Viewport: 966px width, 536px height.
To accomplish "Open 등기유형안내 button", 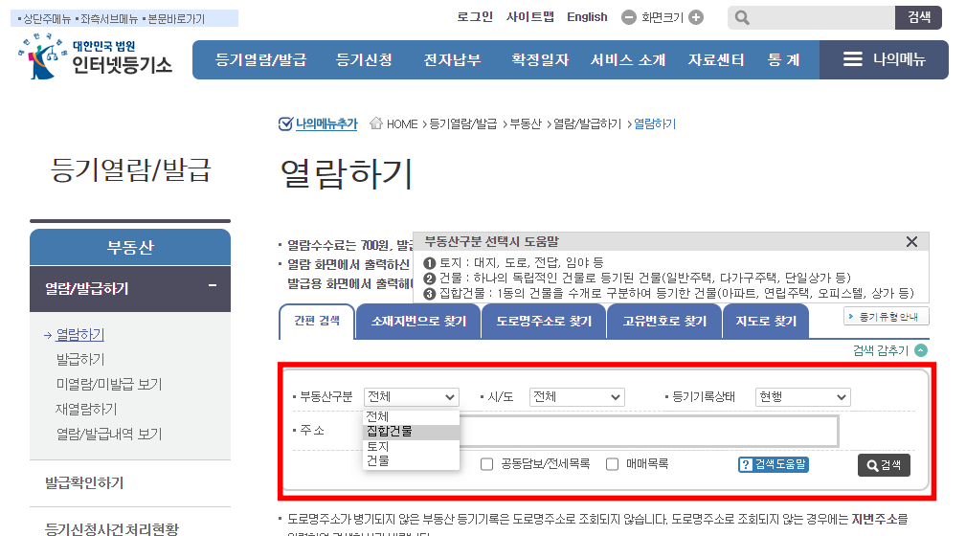I will coord(886,316).
